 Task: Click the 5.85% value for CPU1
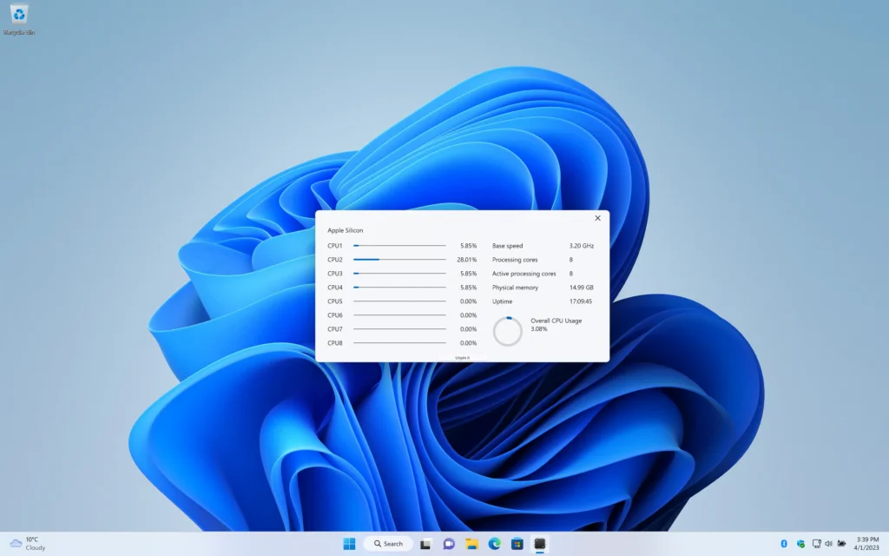(x=468, y=246)
